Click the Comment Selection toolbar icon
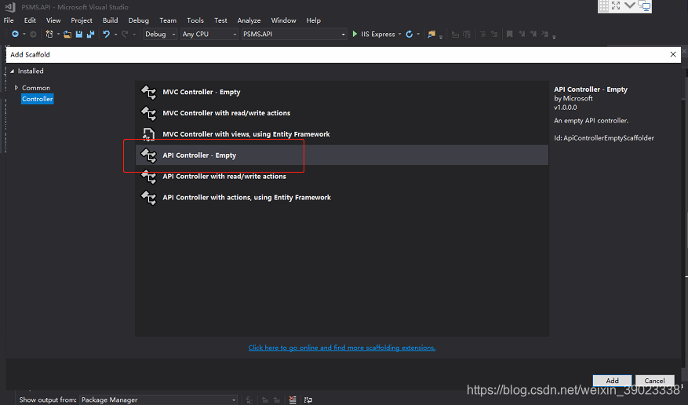Image resolution: width=688 pixels, height=405 pixels. pos(482,35)
